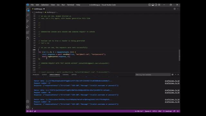Toggle the primary side bar from the title bar
This screenshot has width=206, height=116.
tap(149, 5)
